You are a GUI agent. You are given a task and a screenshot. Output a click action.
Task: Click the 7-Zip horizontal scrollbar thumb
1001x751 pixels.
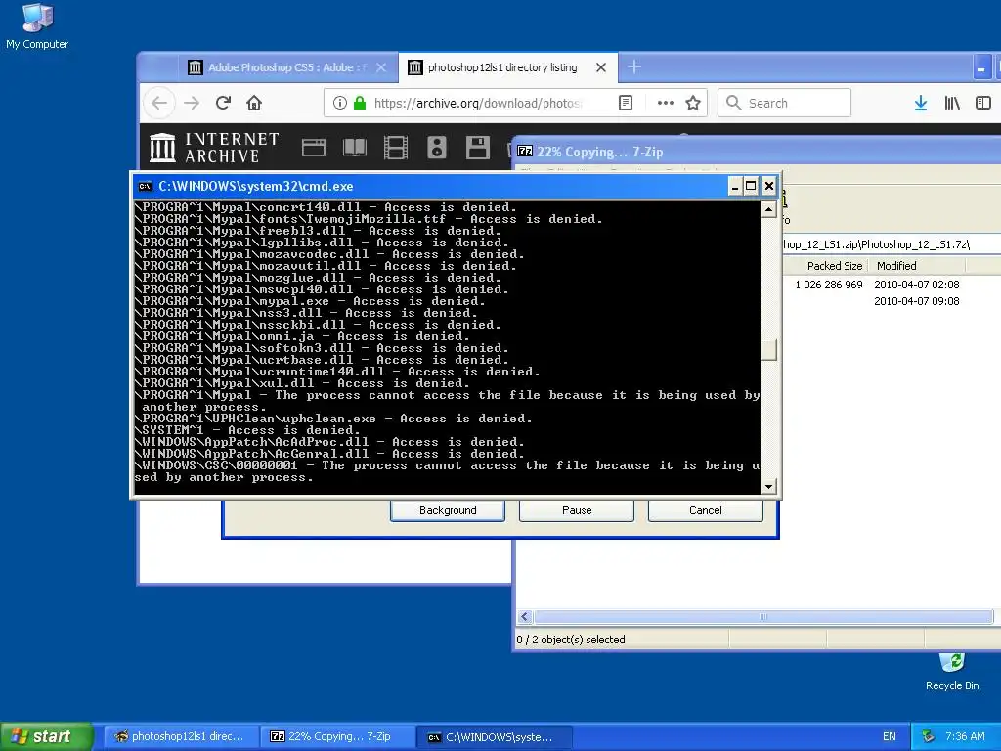(x=762, y=616)
